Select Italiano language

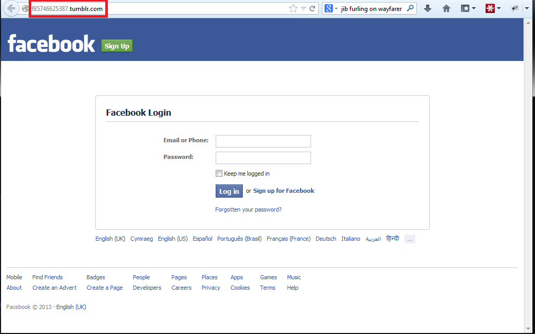(351, 239)
